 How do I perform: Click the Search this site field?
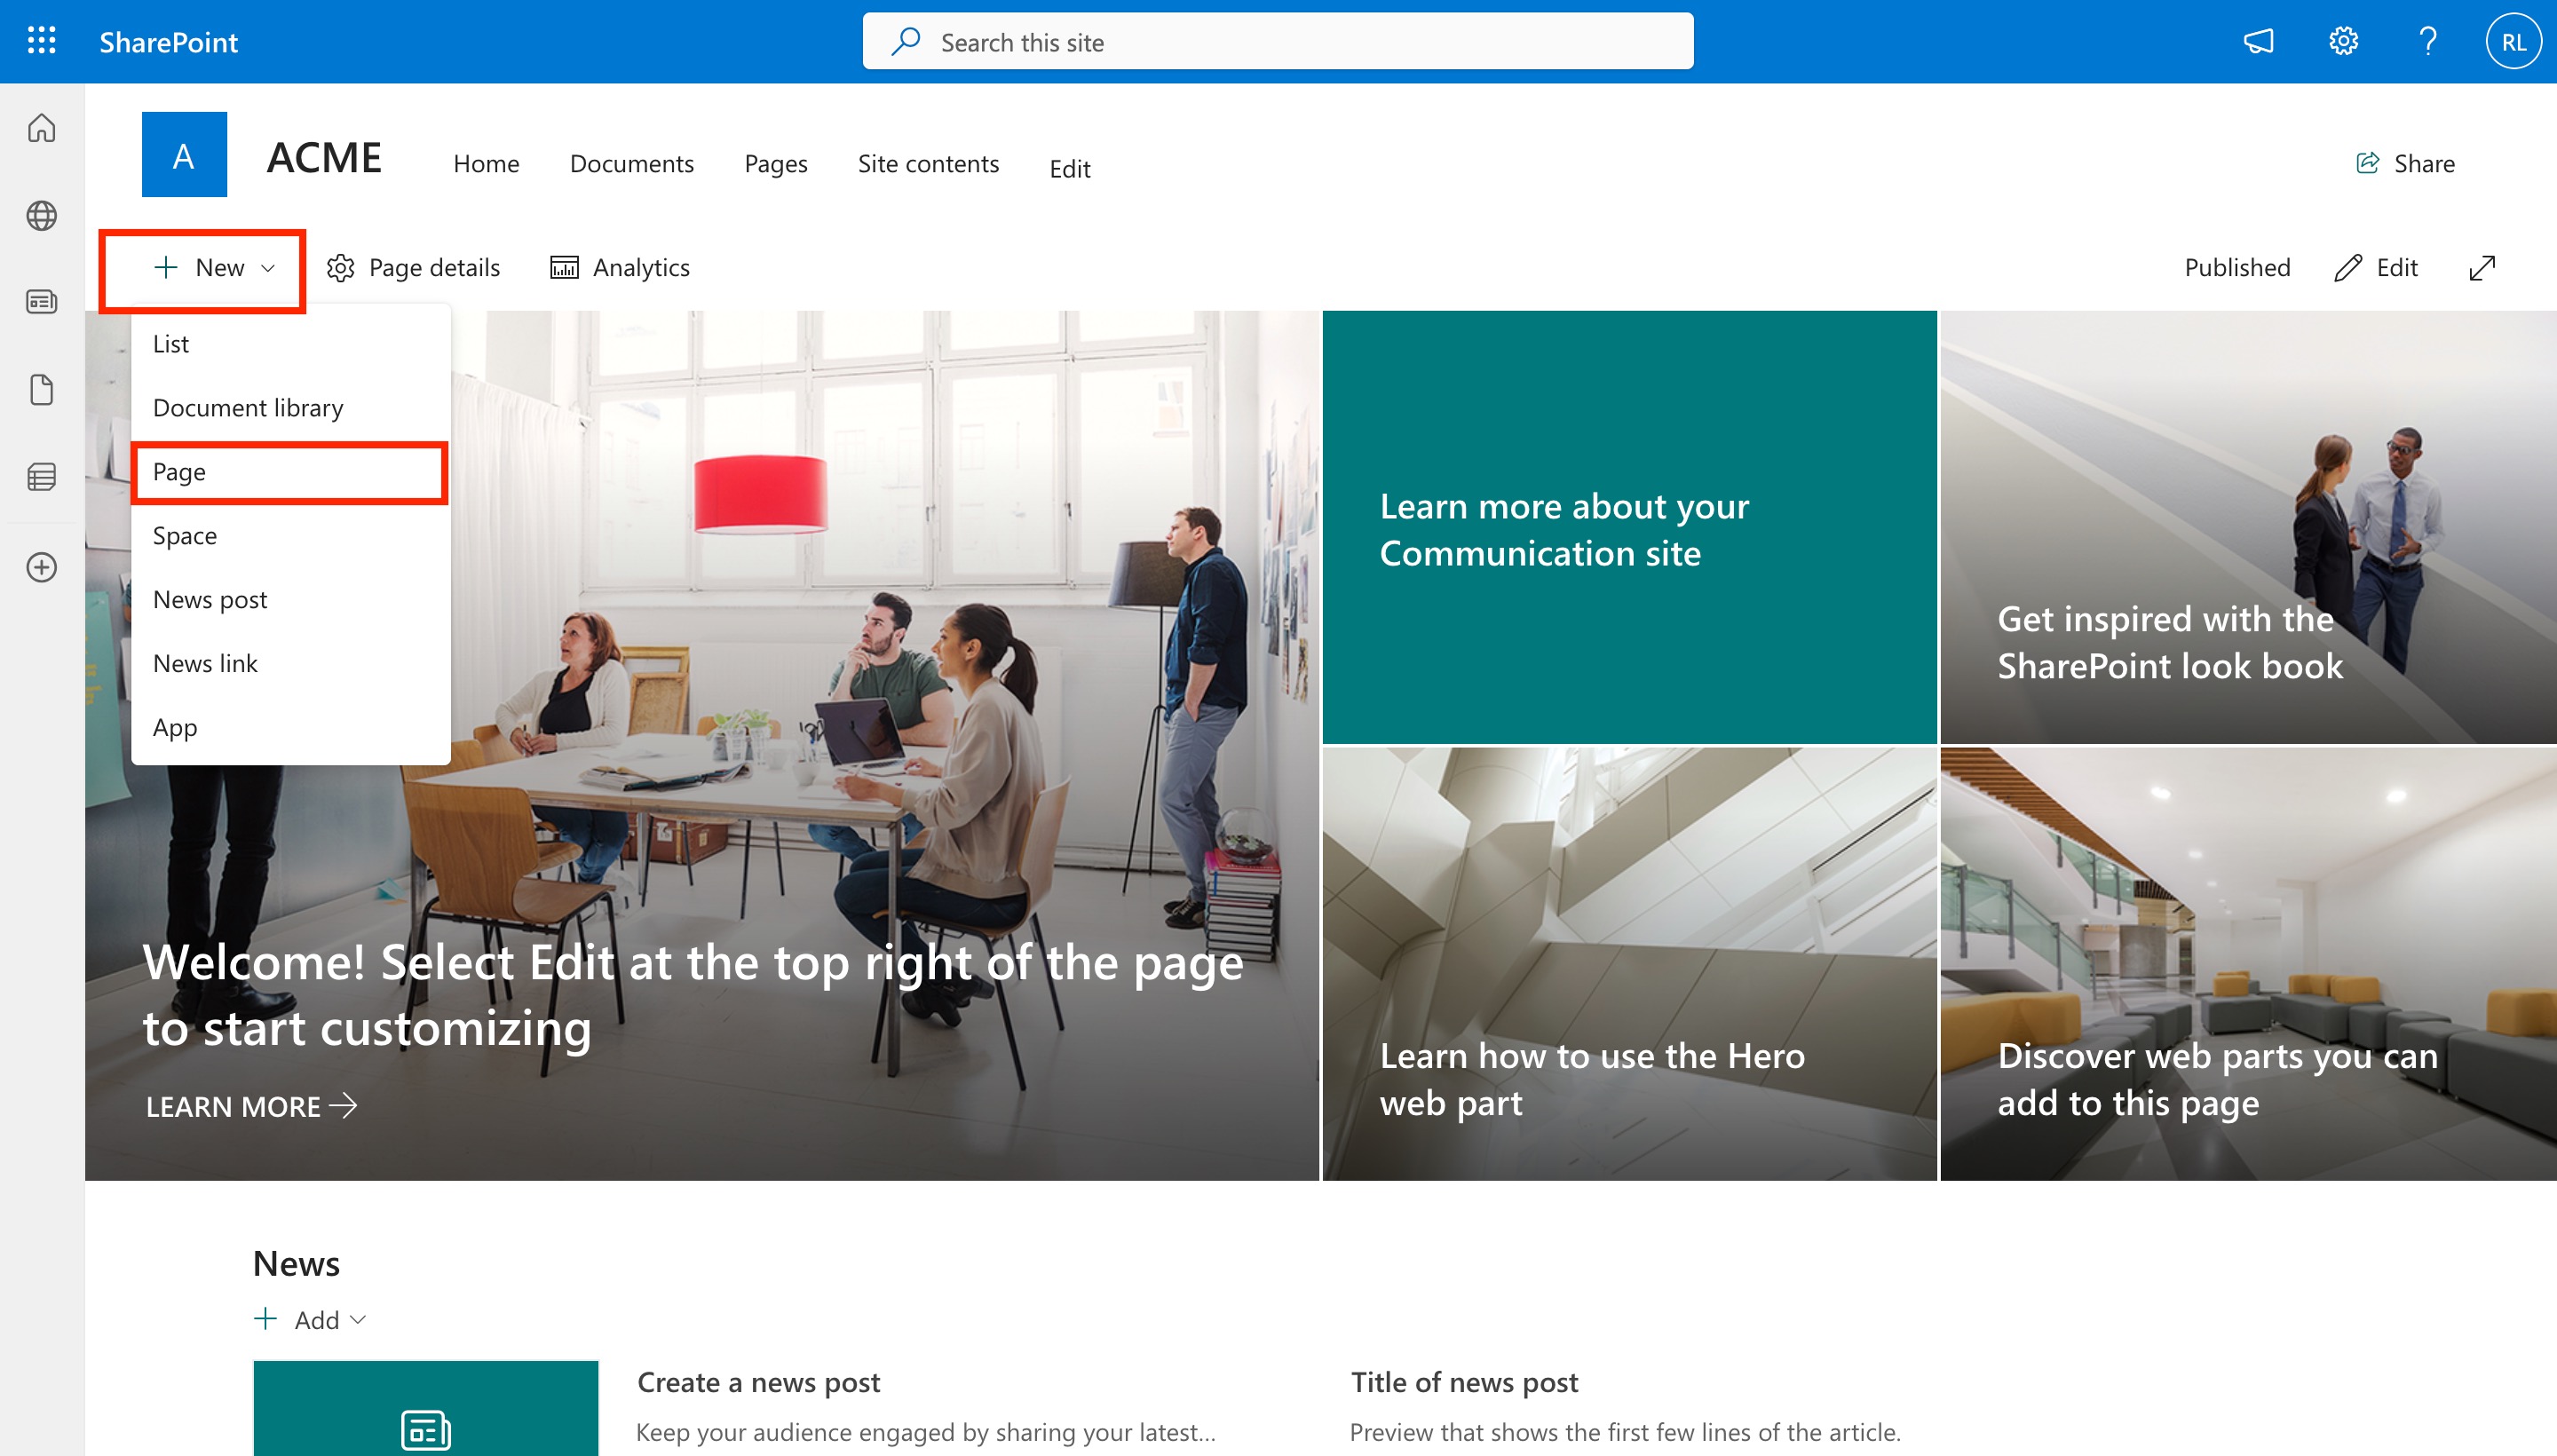(1277, 42)
